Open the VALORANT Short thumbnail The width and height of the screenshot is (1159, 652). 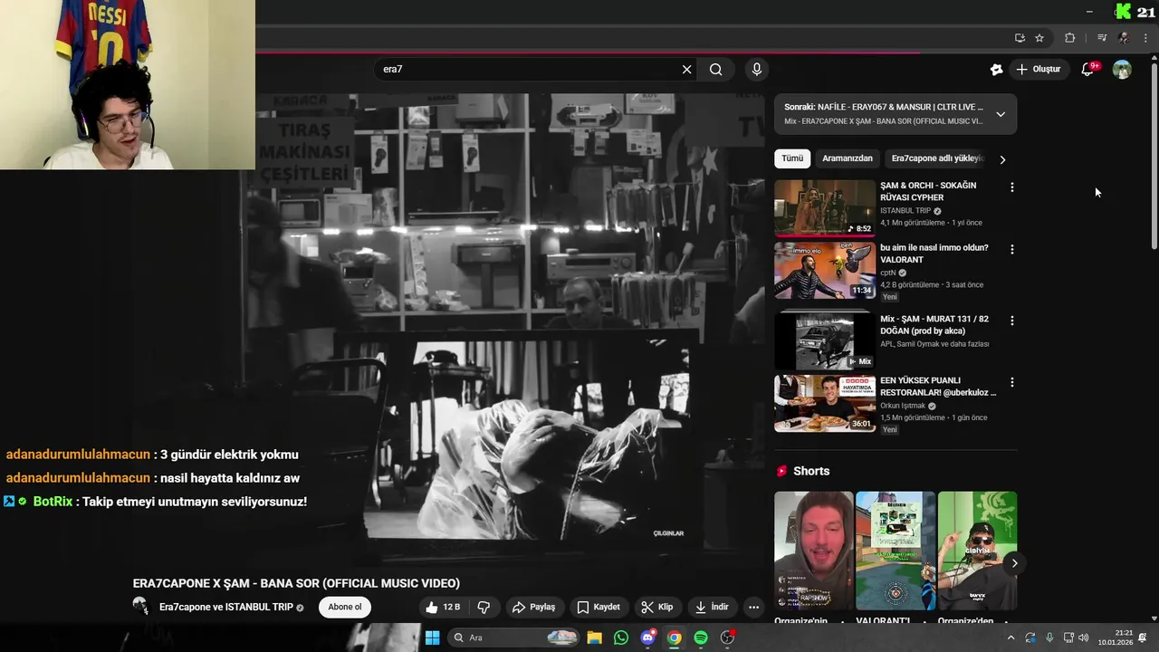click(896, 551)
